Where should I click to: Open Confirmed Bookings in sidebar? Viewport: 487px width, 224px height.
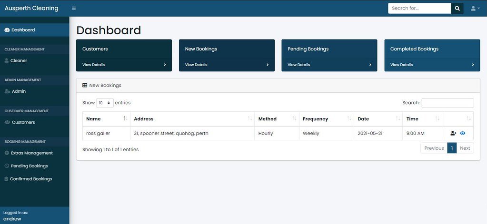click(x=31, y=179)
